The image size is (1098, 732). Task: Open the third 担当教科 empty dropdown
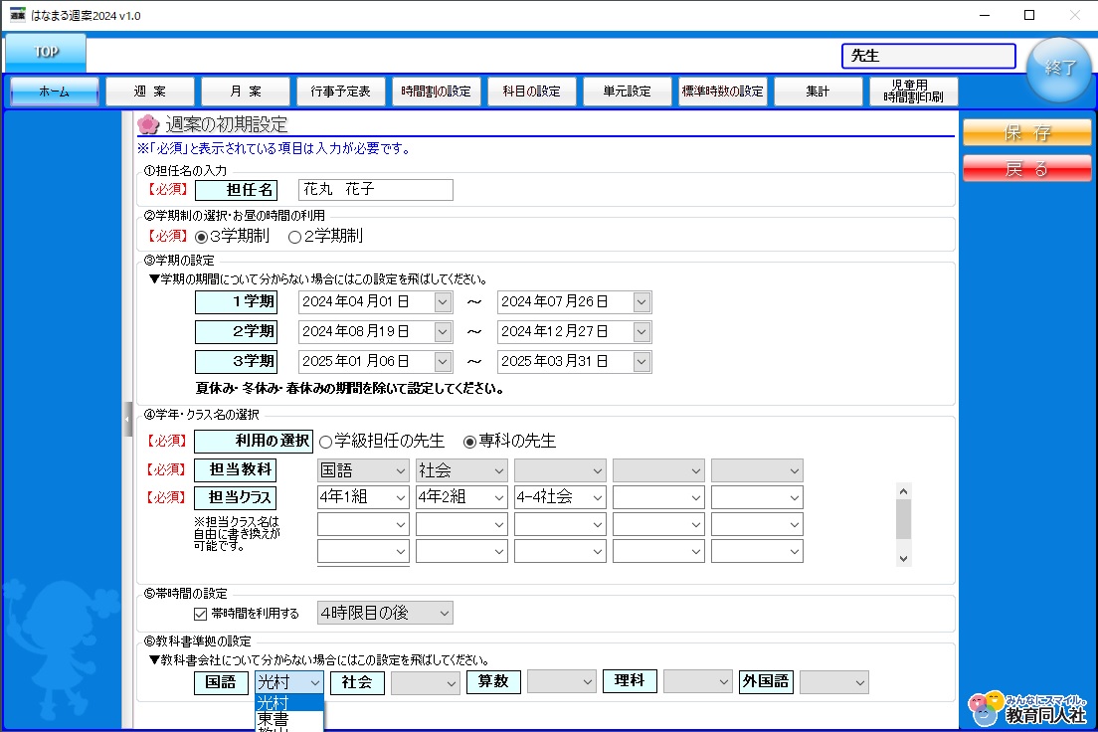pos(560,470)
